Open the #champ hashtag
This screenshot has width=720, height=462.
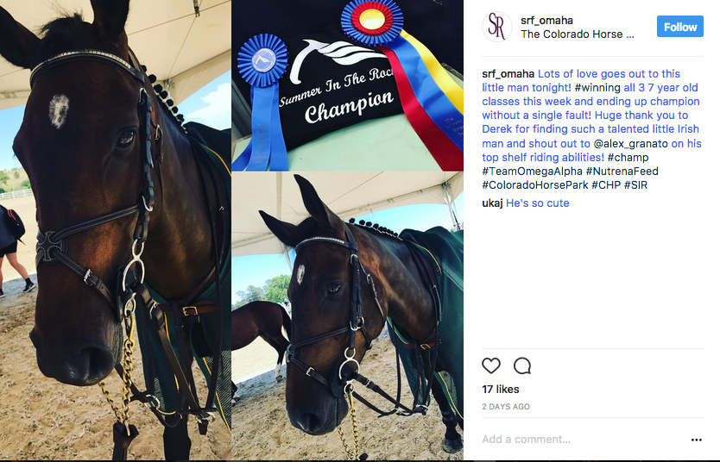(x=628, y=158)
